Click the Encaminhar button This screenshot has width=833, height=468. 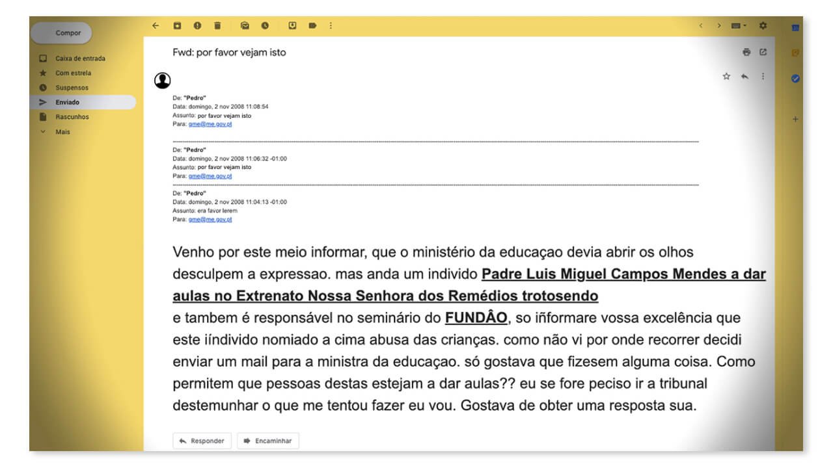tap(267, 441)
